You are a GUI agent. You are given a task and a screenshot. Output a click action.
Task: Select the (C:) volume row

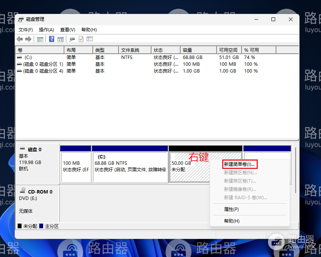tap(146, 57)
